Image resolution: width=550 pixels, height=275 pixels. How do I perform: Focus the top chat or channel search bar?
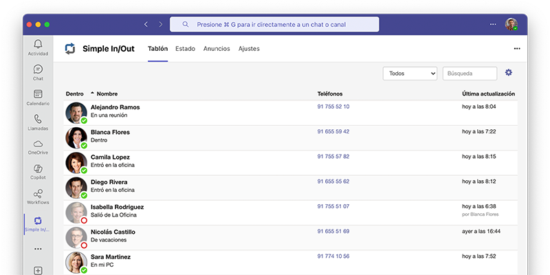tap(274, 24)
